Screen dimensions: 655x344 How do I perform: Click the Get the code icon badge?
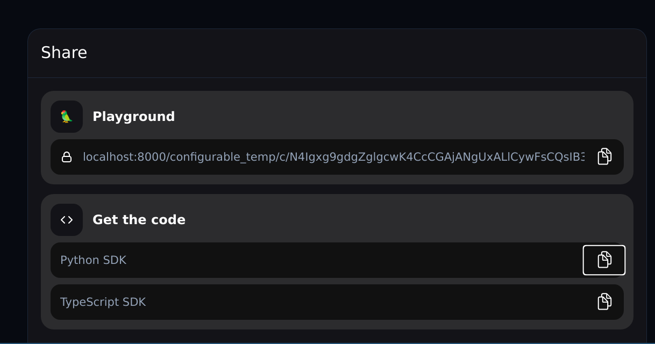coord(67,219)
